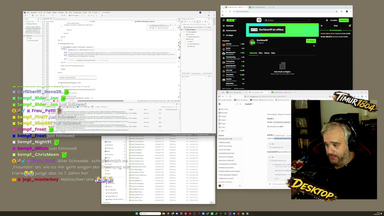
Task: Open the ChatGPT model selector dropdown
Action: click(250, 104)
